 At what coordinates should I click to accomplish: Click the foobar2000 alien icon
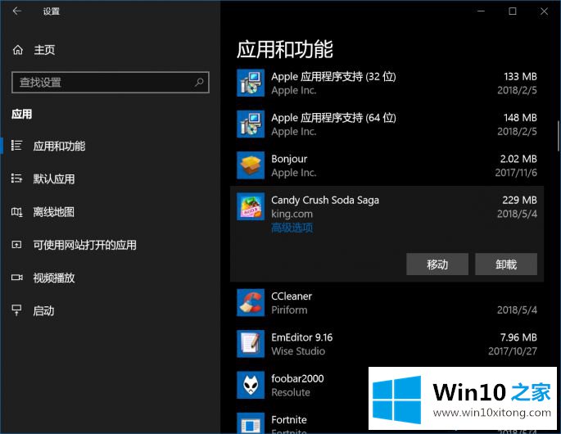251,385
